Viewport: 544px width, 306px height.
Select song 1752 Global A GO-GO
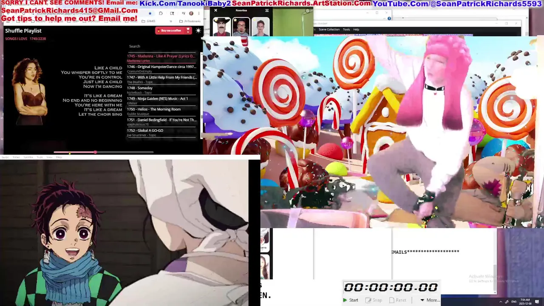(x=161, y=132)
